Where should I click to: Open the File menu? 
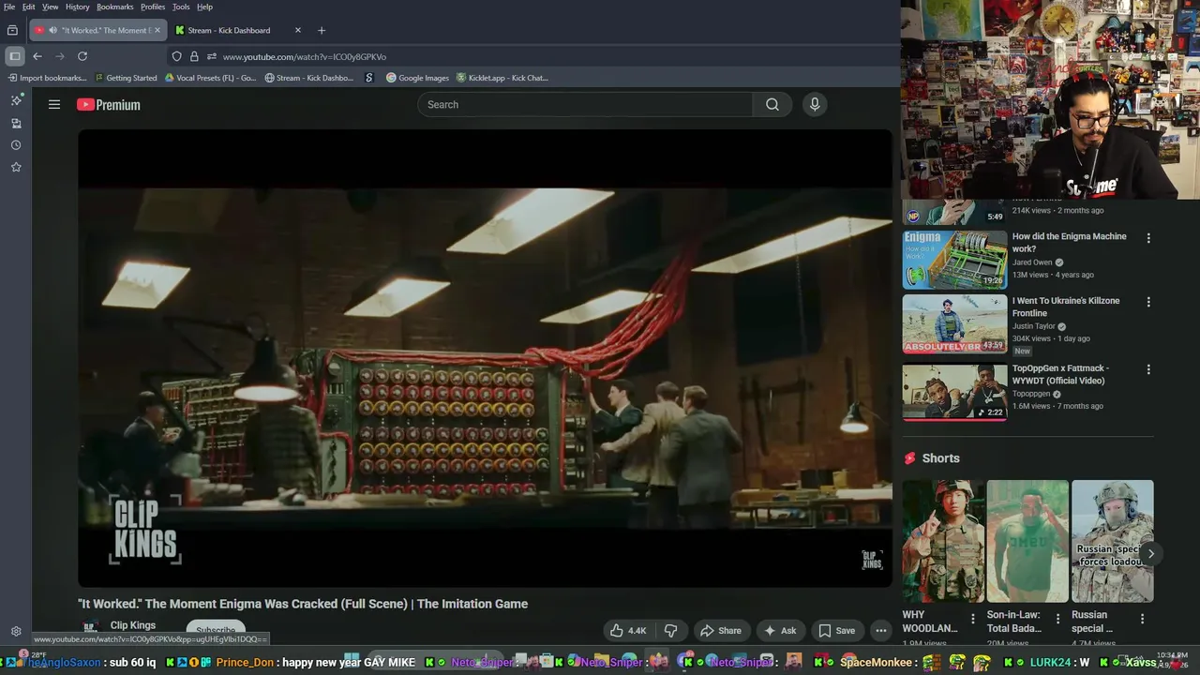[x=9, y=7]
